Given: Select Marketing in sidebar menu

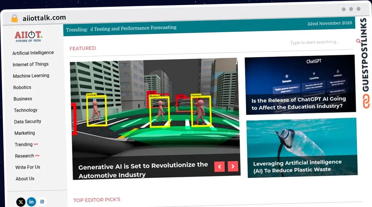Looking at the screenshot, I should [x=25, y=133].
